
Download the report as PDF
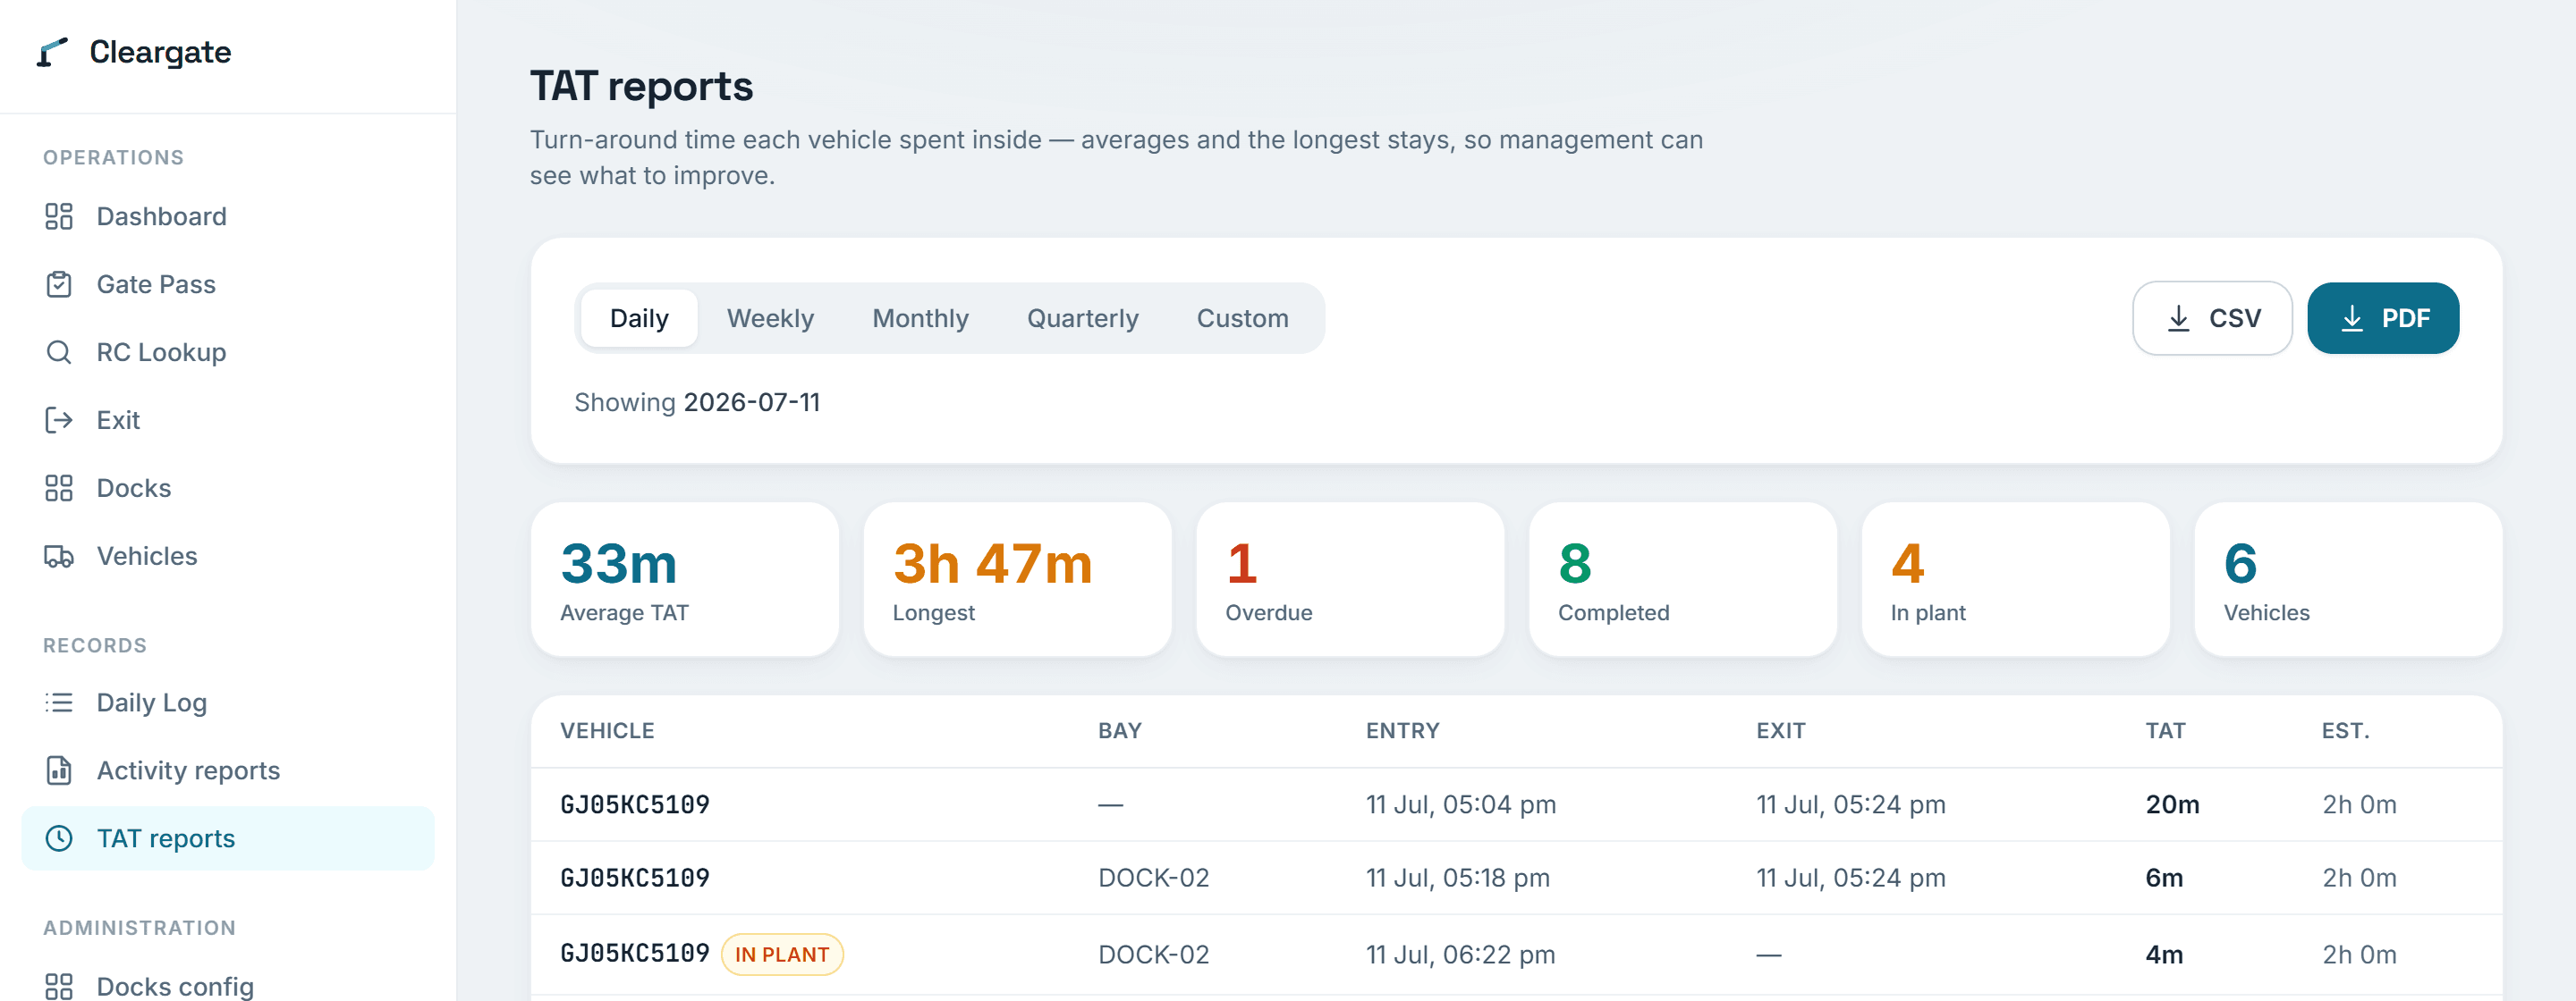pos(2383,319)
